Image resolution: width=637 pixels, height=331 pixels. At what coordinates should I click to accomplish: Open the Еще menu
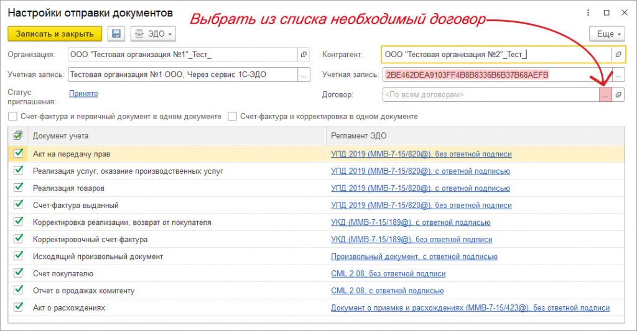pyautogui.click(x=607, y=34)
